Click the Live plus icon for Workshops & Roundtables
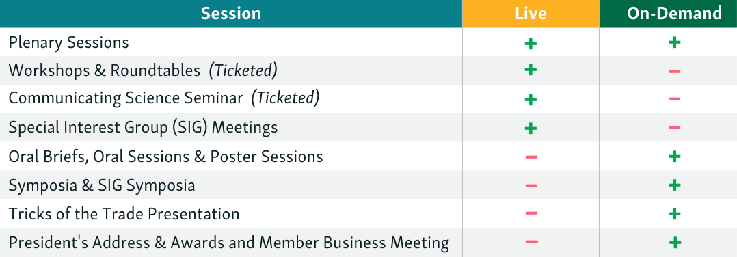This screenshot has height=257, width=737. pos(531,70)
